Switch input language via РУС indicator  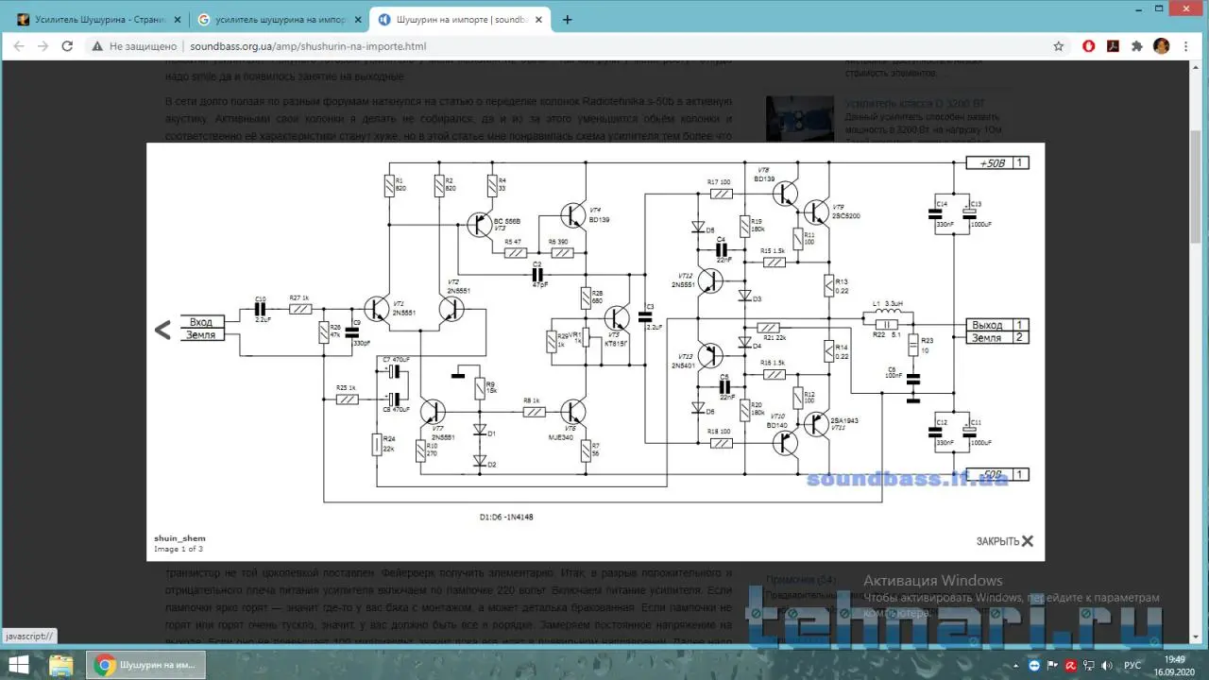pos(1132,665)
